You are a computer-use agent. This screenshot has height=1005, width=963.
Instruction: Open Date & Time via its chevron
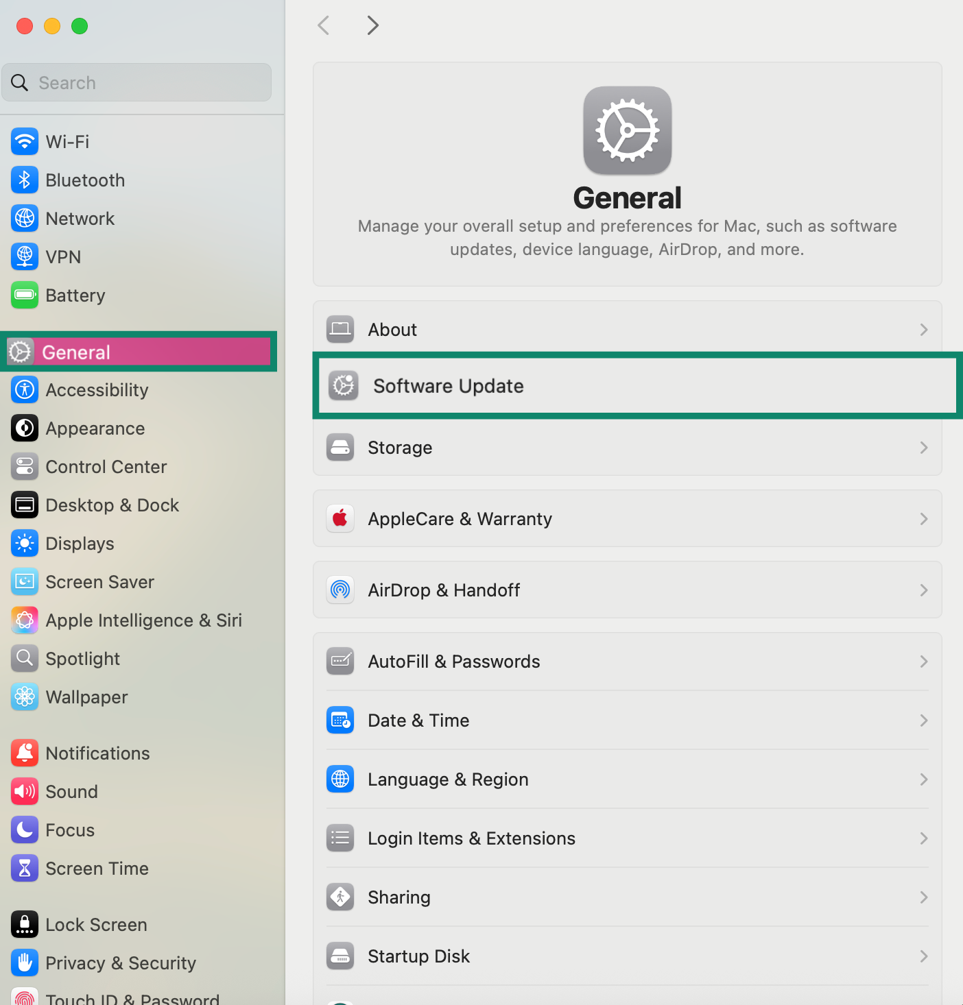pos(924,721)
